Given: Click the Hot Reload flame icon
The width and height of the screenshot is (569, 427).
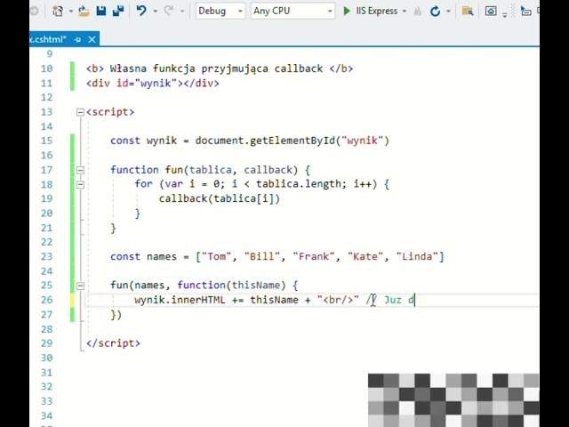Looking at the screenshot, I should (418, 12).
